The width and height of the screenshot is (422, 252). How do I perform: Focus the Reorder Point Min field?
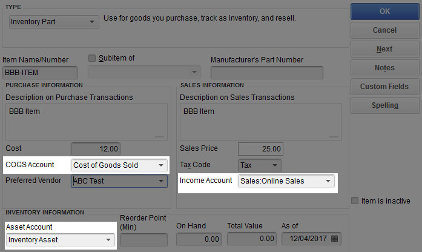143,239
